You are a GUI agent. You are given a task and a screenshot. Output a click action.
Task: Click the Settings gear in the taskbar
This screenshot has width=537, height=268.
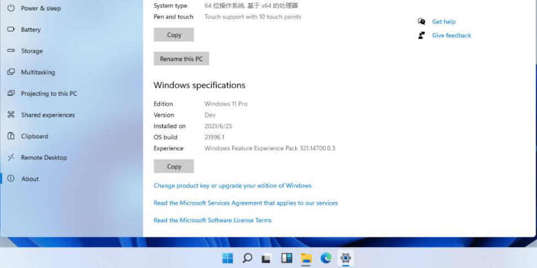(x=345, y=258)
